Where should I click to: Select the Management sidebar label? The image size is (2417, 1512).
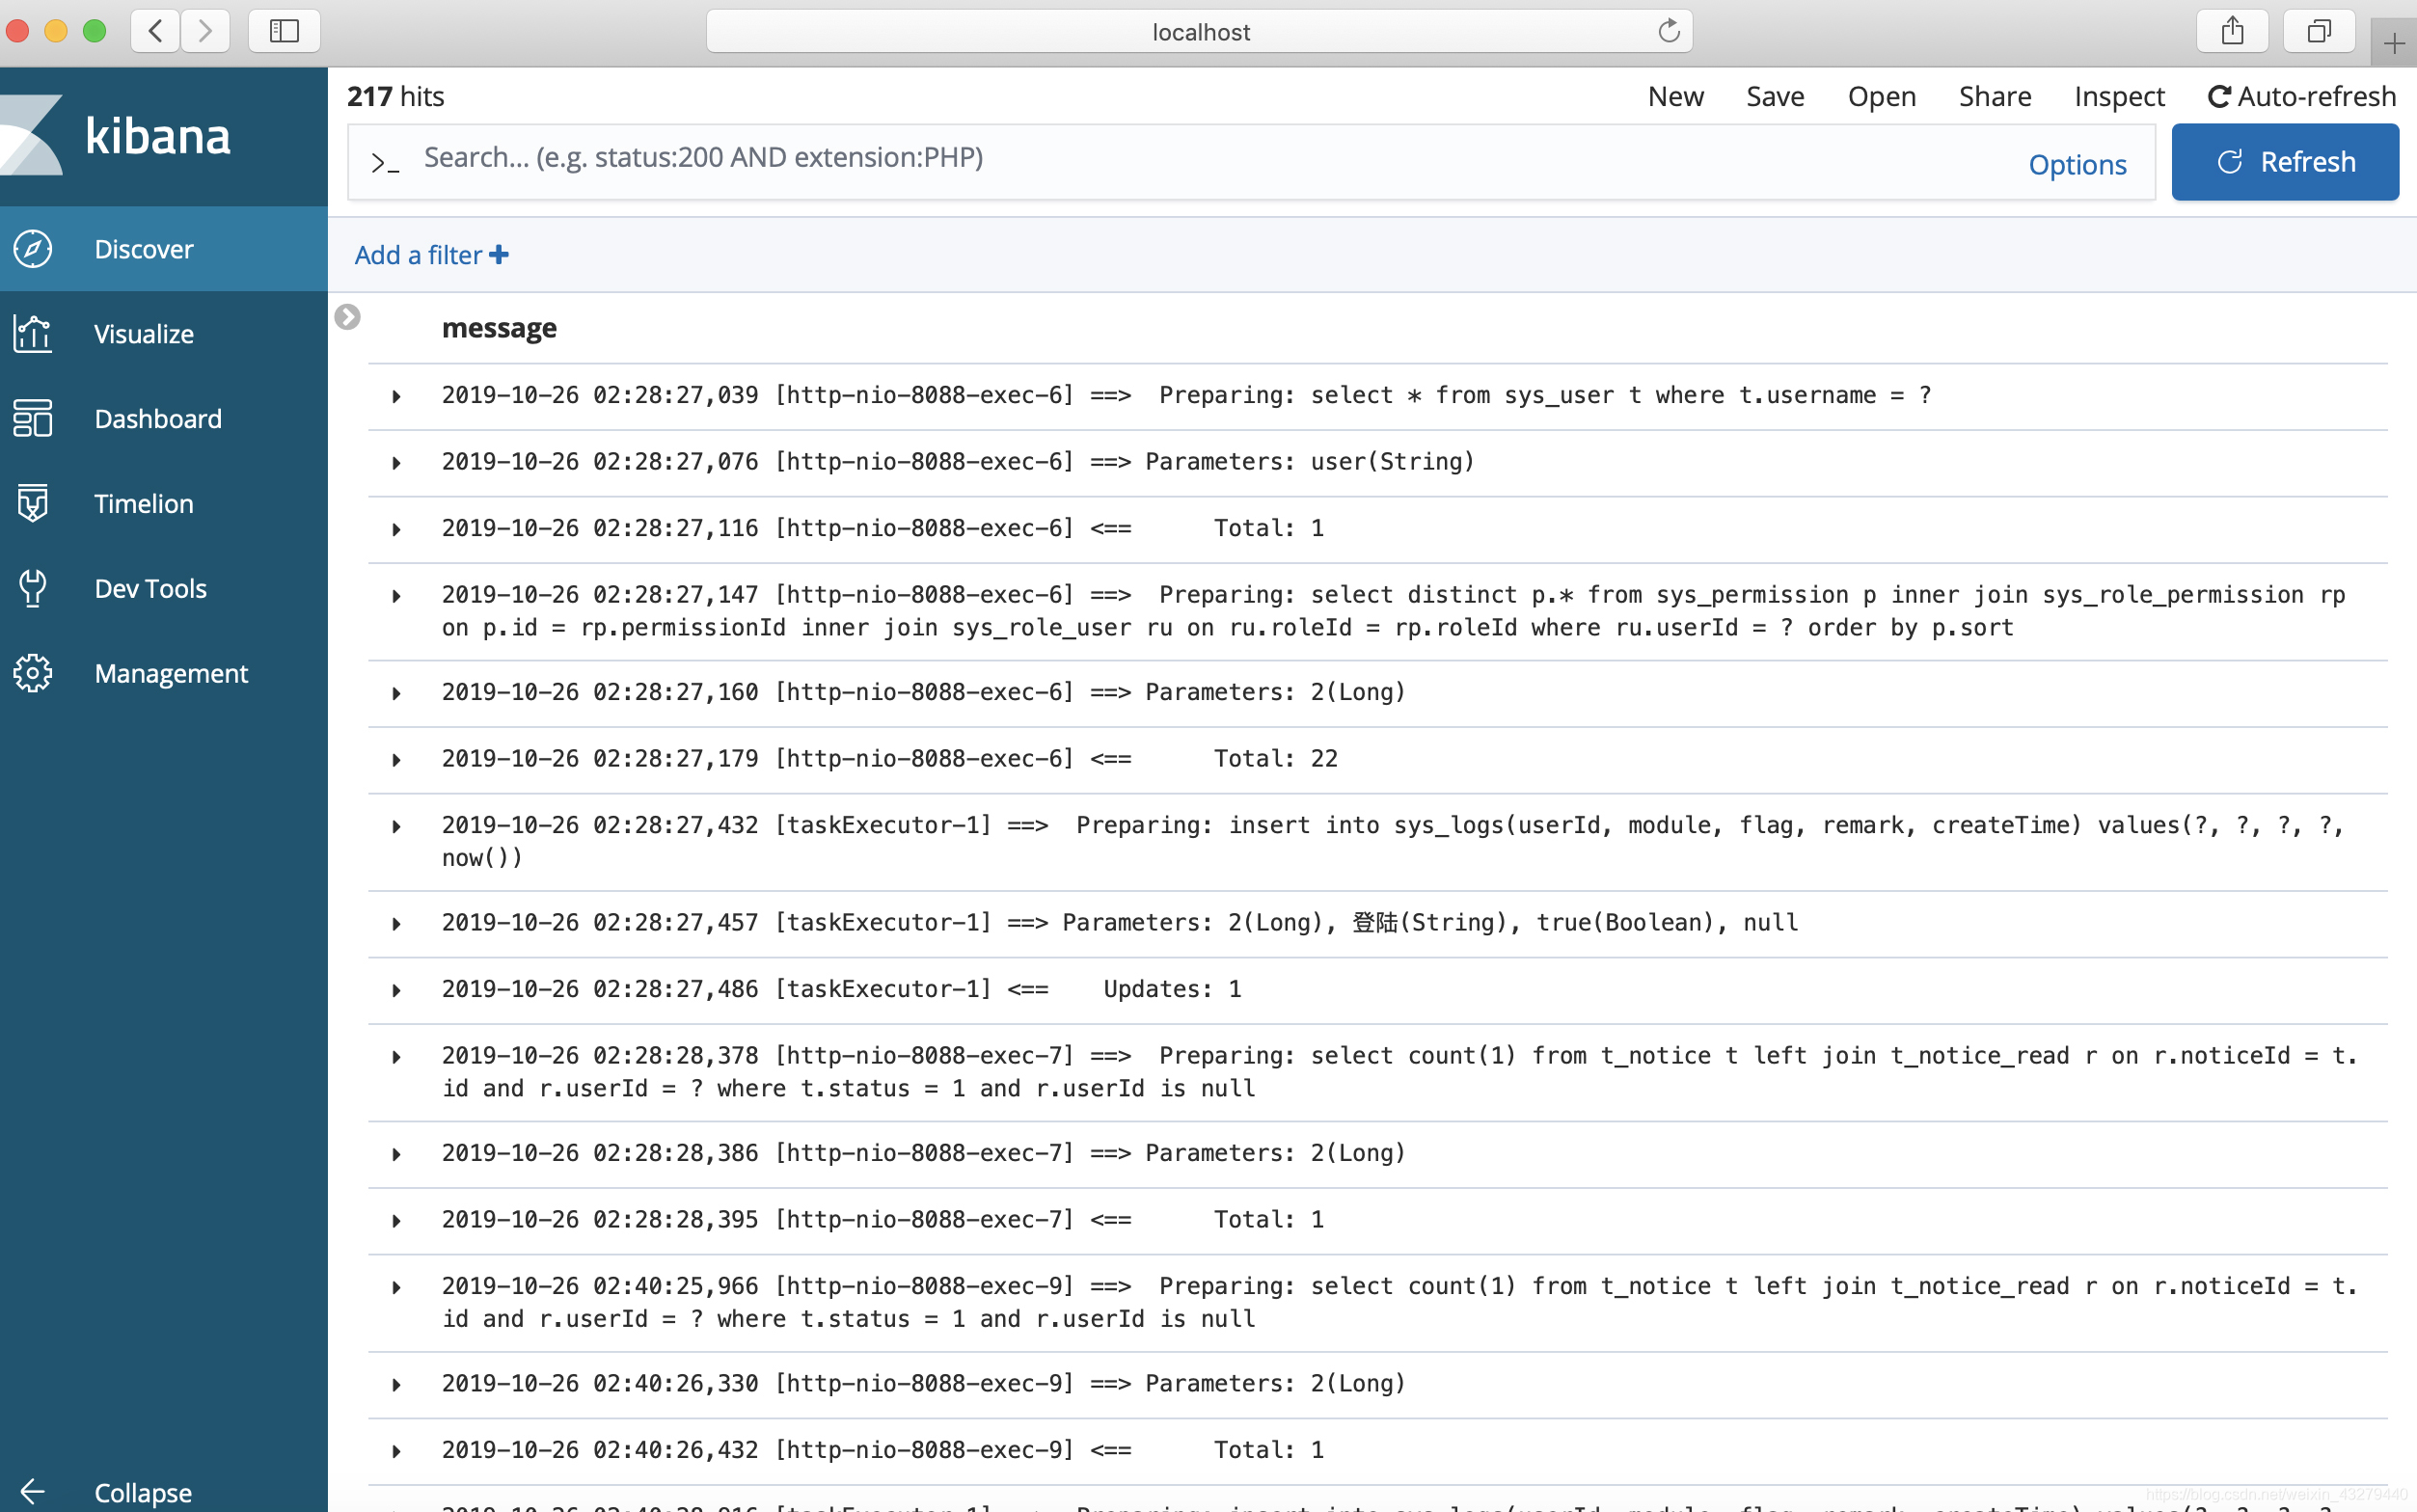click(171, 674)
